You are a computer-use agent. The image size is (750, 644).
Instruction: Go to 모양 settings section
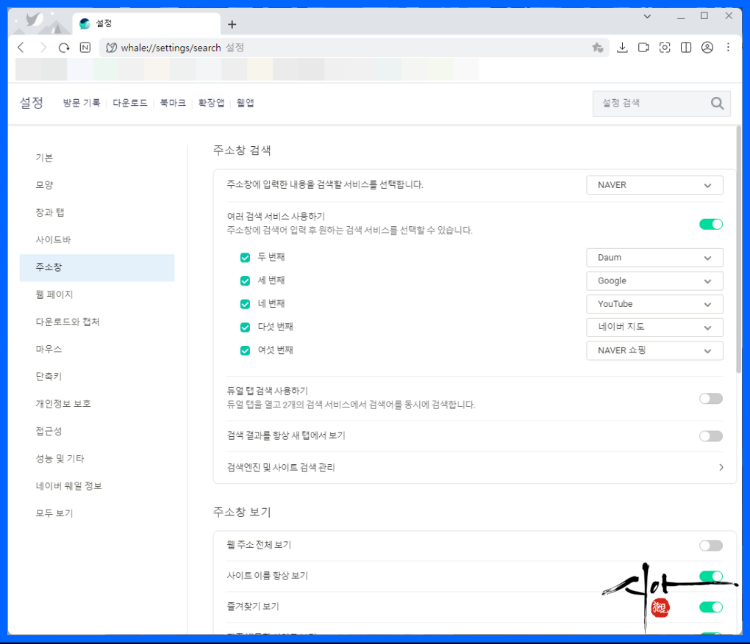[x=44, y=185]
